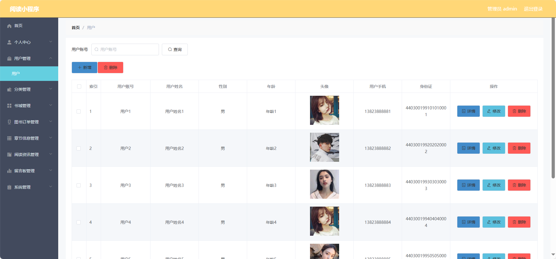556x259 pixels.
Task: Open avatar thumbnail for 用户3
Action: (x=325, y=184)
